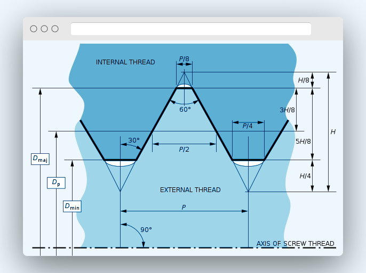Select the H/4 height label
Screen dimensions: 366x273
[x=305, y=176]
